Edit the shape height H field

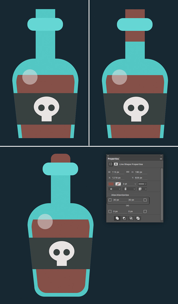pyautogui.click(x=141, y=172)
